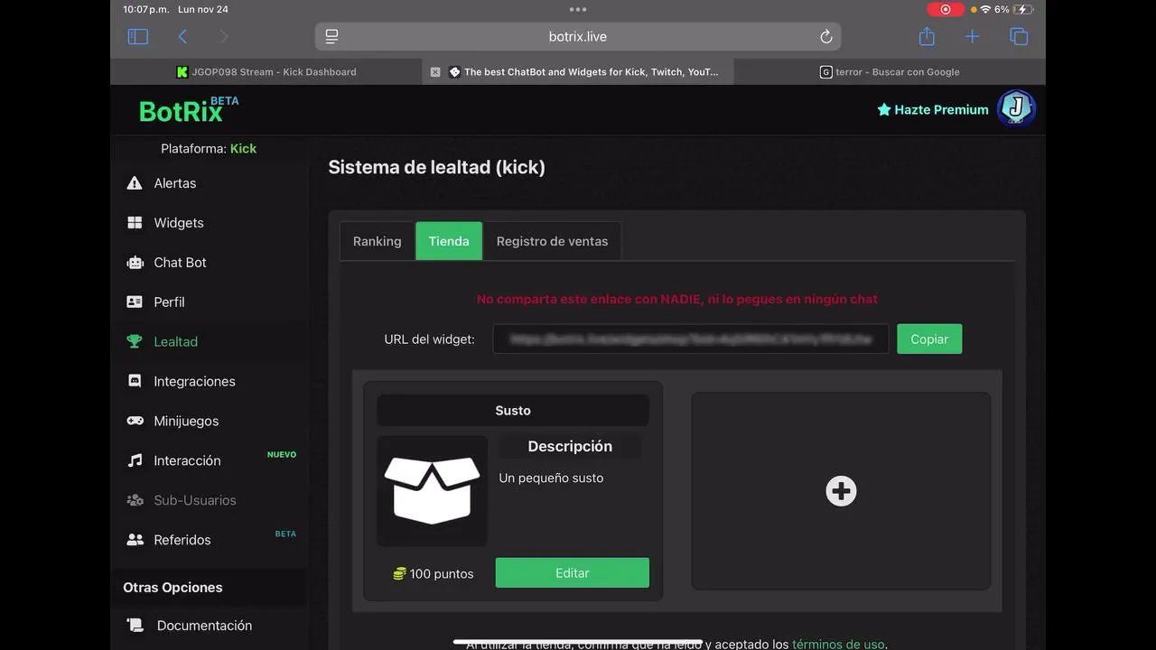This screenshot has width=1156, height=650.
Task: Tap the battery indicator in status bar
Action: 1024,9
